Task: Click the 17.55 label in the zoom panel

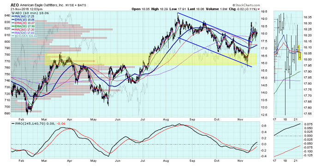Action: coord(307,114)
